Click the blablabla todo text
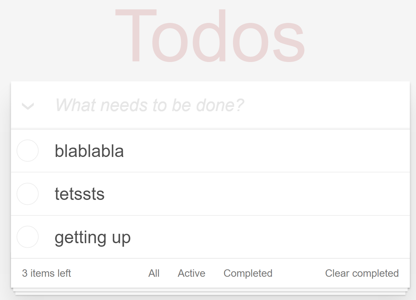 click(x=89, y=151)
